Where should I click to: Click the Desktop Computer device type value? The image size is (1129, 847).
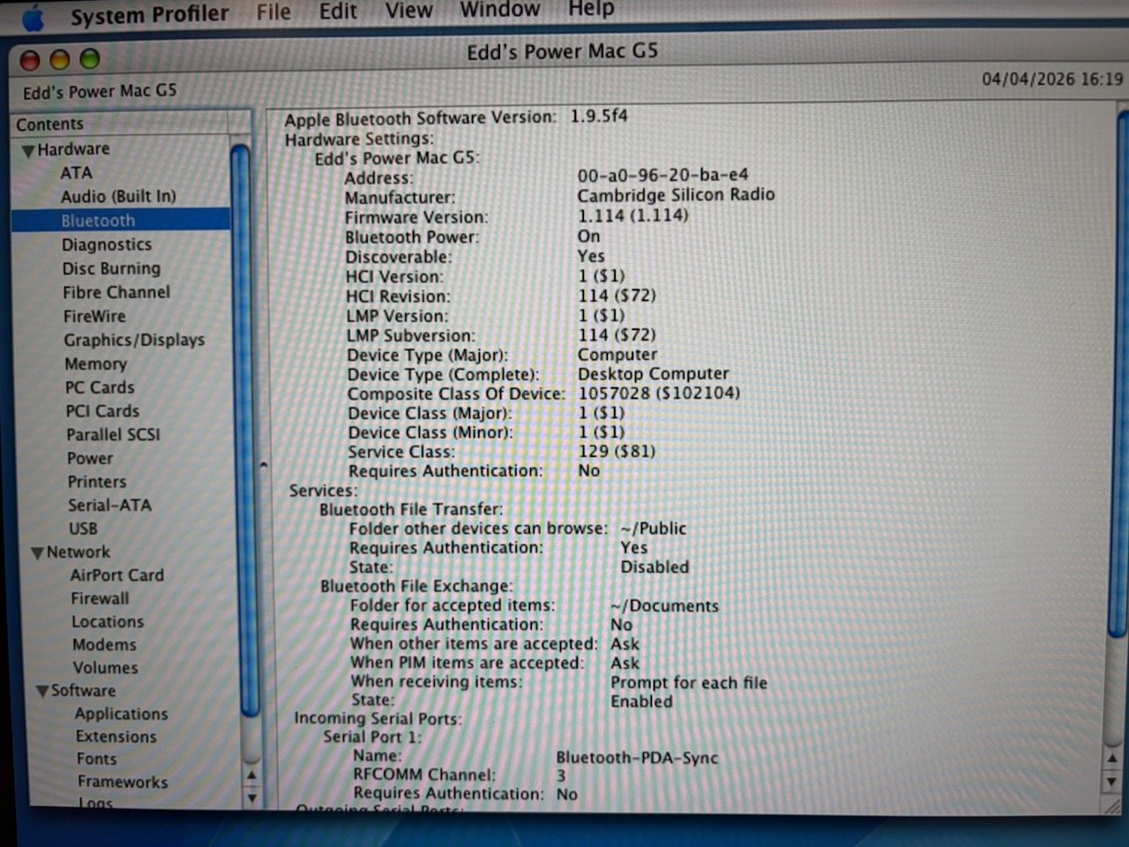point(654,374)
